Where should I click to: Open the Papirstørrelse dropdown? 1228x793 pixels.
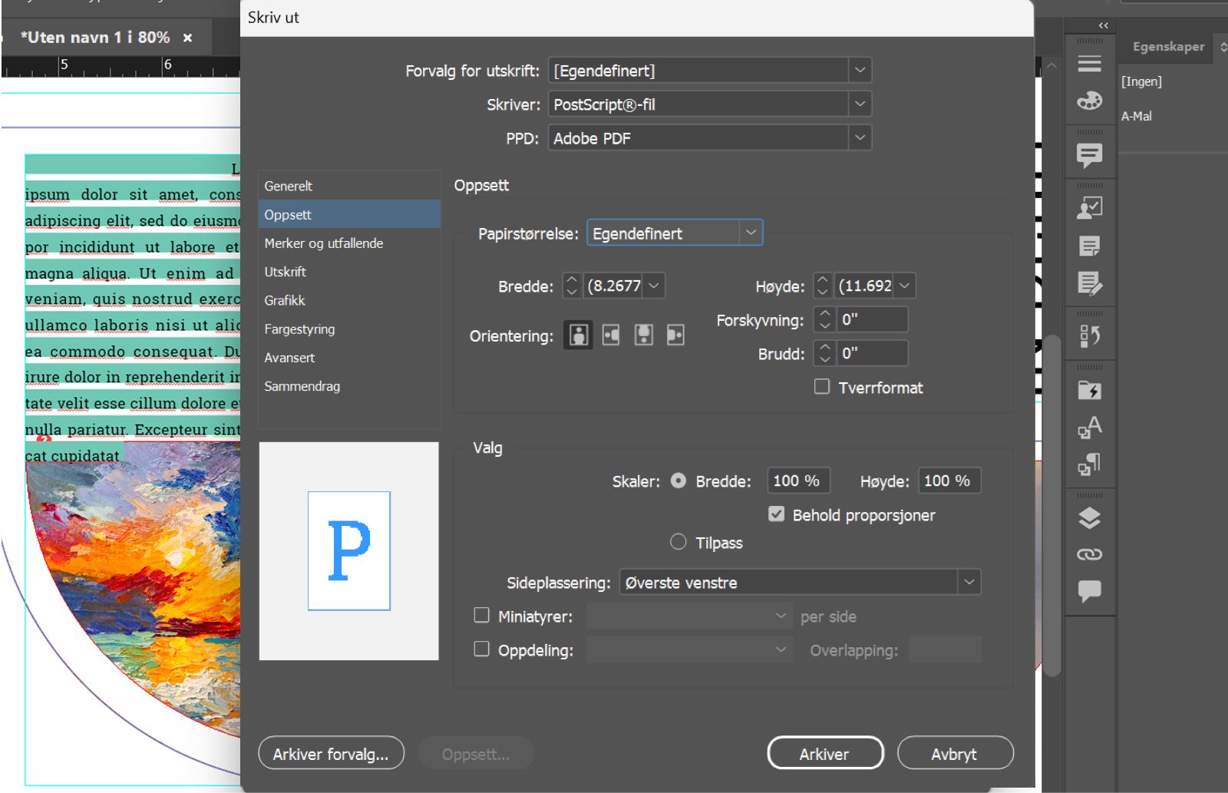[x=675, y=233]
